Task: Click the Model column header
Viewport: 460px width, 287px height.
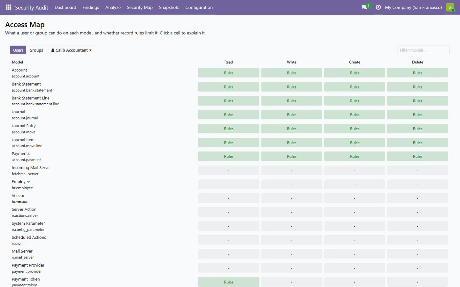Action: (17, 62)
